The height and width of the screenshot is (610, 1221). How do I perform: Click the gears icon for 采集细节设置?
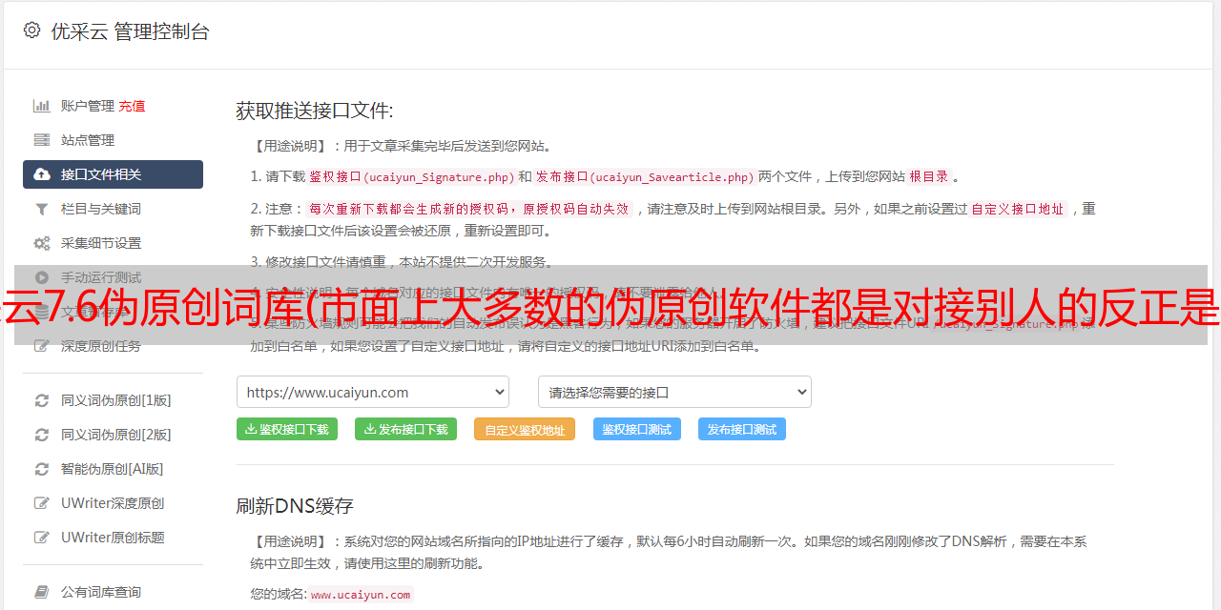pos(42,243)
